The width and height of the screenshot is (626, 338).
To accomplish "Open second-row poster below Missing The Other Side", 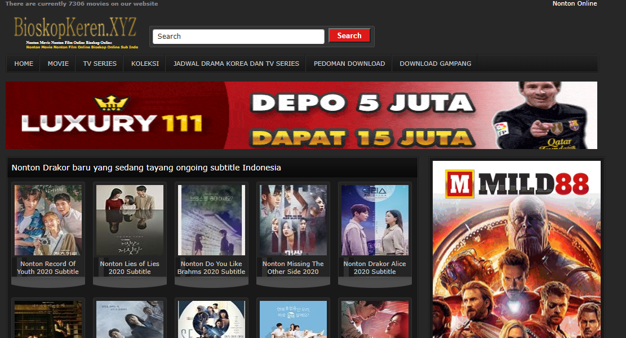I will [x=293, y=319].
